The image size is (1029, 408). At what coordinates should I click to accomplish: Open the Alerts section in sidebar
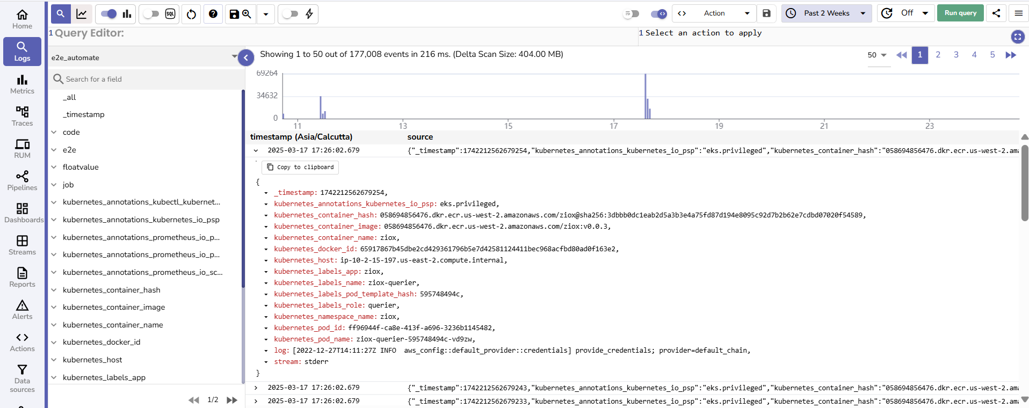point(22,310)
